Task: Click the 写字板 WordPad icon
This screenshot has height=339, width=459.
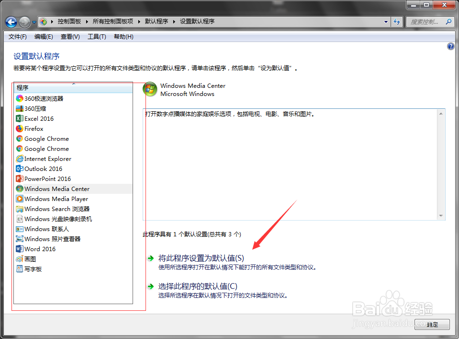Action: click(20, 269)
